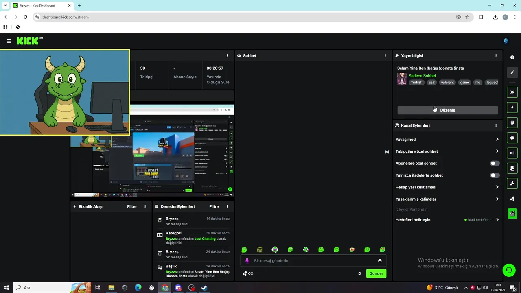Open the Sadece Sohbet category link
The height and width of the screenshot is (293, 521).
point(422,76)
